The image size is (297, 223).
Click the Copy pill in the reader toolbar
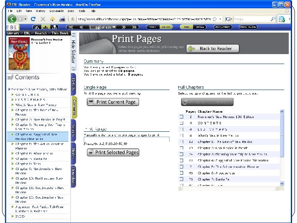point(153,27)
